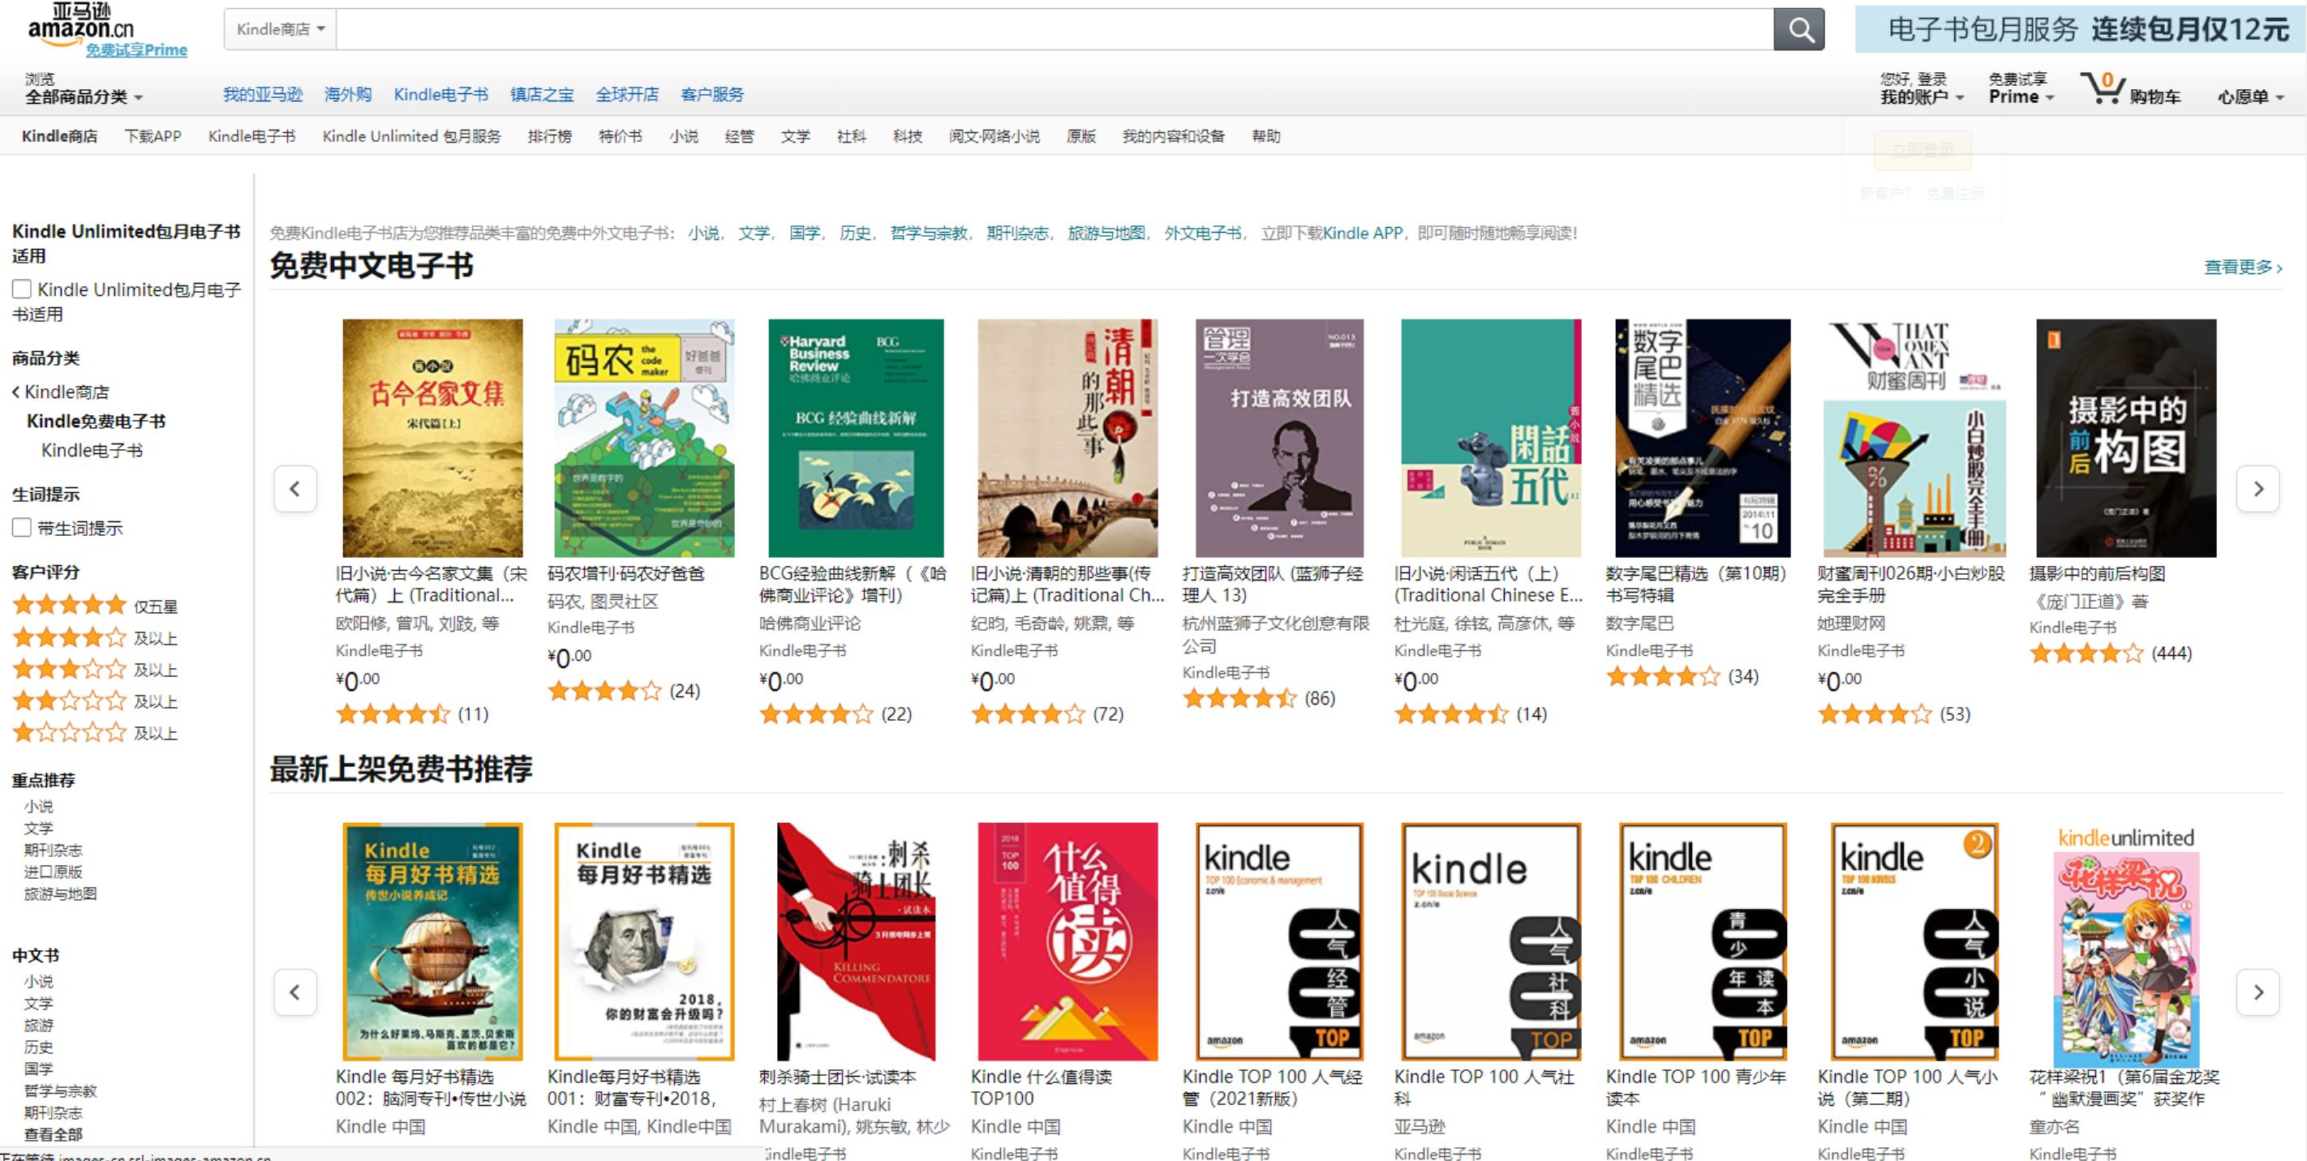Click in the search input field
Image resolution: width=2307 pixels, height=1161 pixels.
click(1055, 29)
